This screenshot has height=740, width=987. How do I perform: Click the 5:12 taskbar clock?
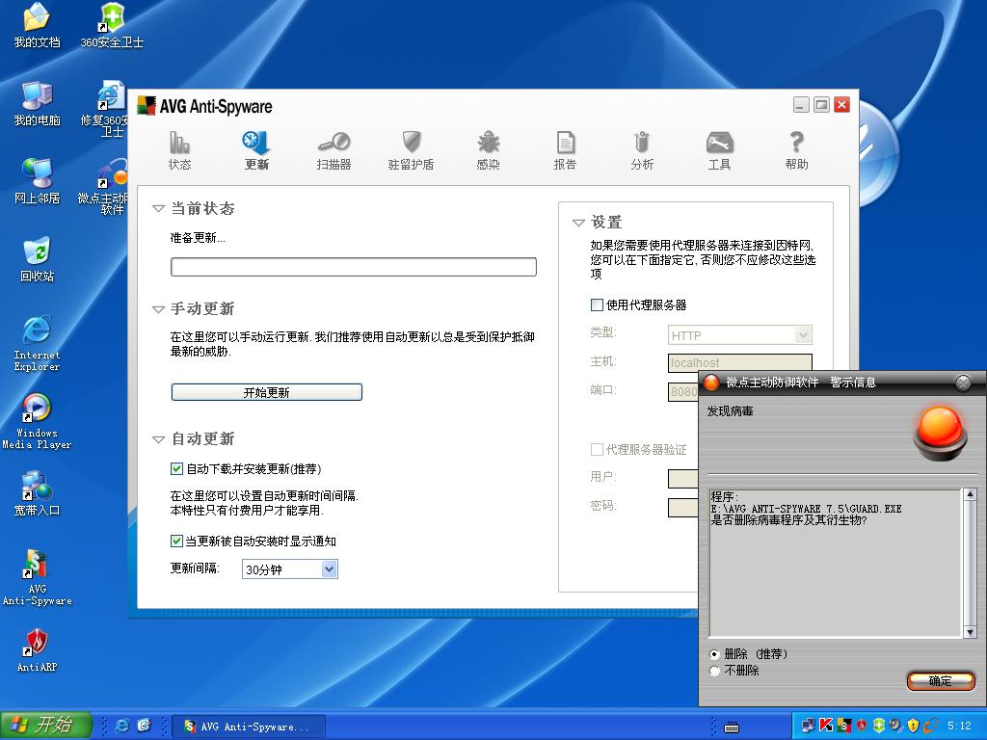[959, 727]
